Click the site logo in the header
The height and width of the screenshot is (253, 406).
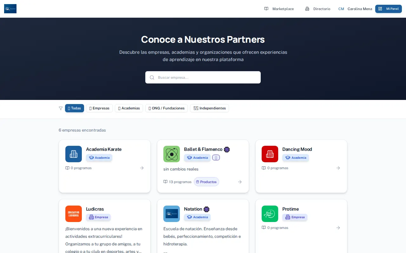(x=10, y=9)
